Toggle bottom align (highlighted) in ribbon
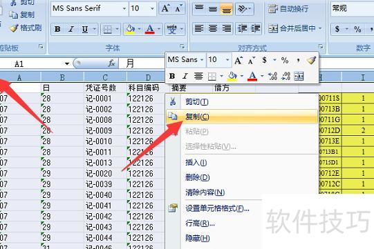Viewport: 374px width, 249px height. point(226,8)
